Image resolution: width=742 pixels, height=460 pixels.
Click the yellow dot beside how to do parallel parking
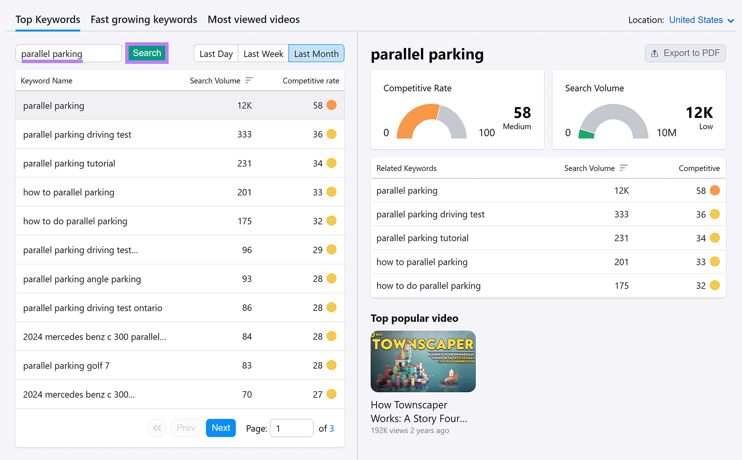point(331,221)
